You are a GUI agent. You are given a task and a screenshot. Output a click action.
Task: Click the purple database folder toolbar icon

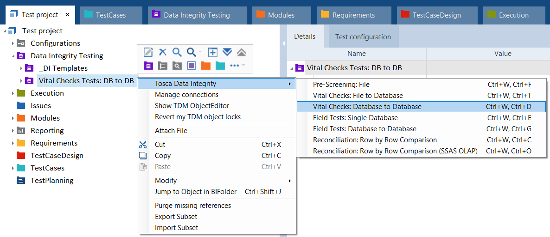coord(148,66)
